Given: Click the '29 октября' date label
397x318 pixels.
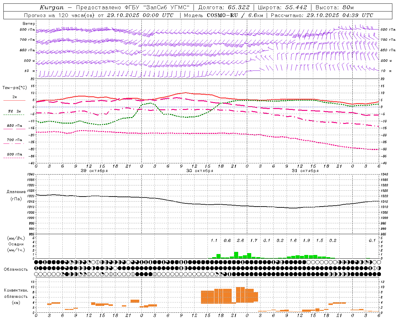Looking at the screenshot, I should coord(94,171).
